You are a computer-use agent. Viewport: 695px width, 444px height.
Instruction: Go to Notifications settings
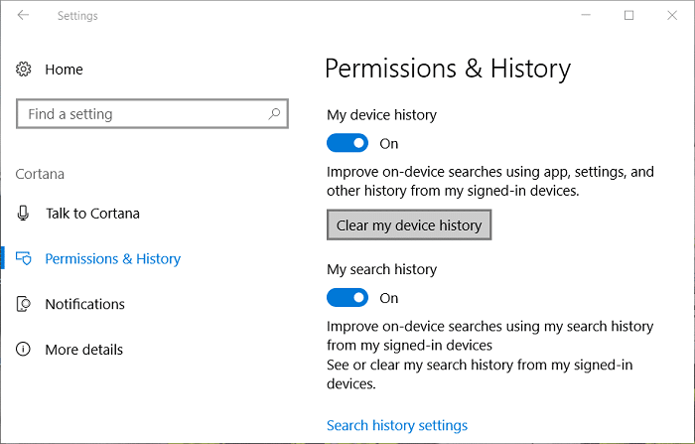[84, 304]
